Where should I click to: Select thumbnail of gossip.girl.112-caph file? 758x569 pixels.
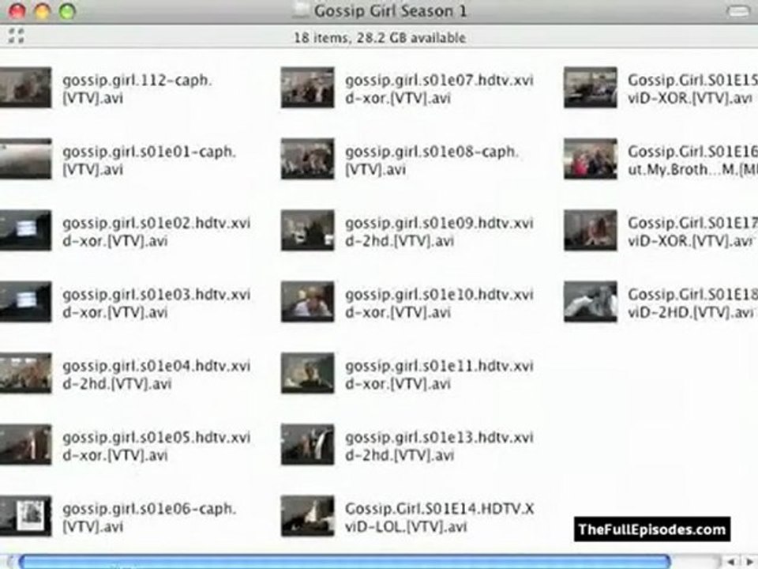pyautogui.click(x=25, y=88)
